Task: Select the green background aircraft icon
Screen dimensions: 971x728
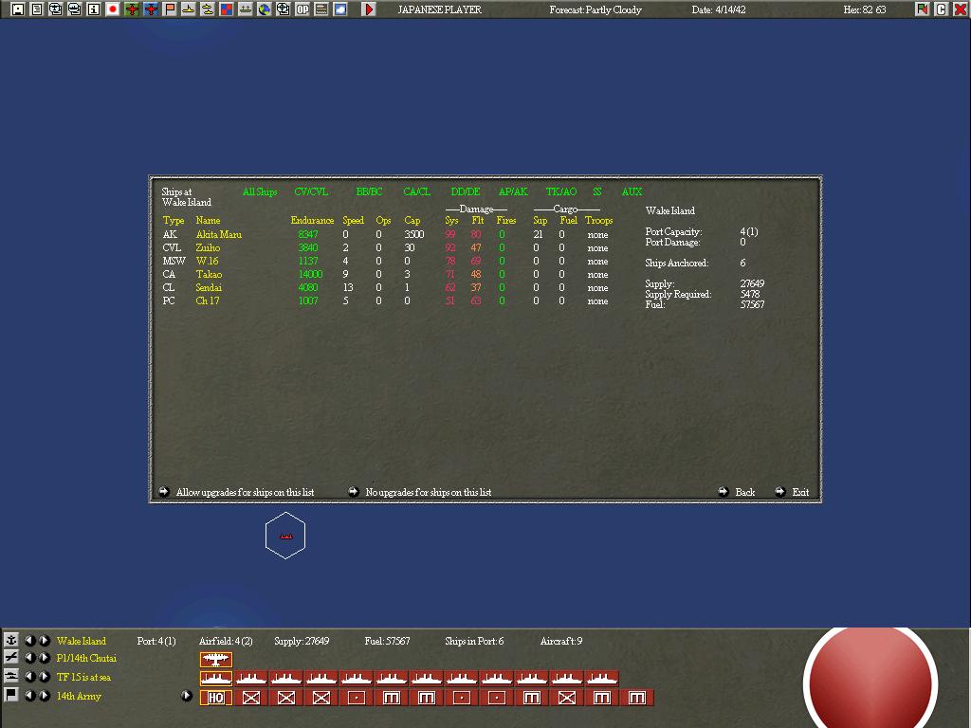Action: [132, 9]
